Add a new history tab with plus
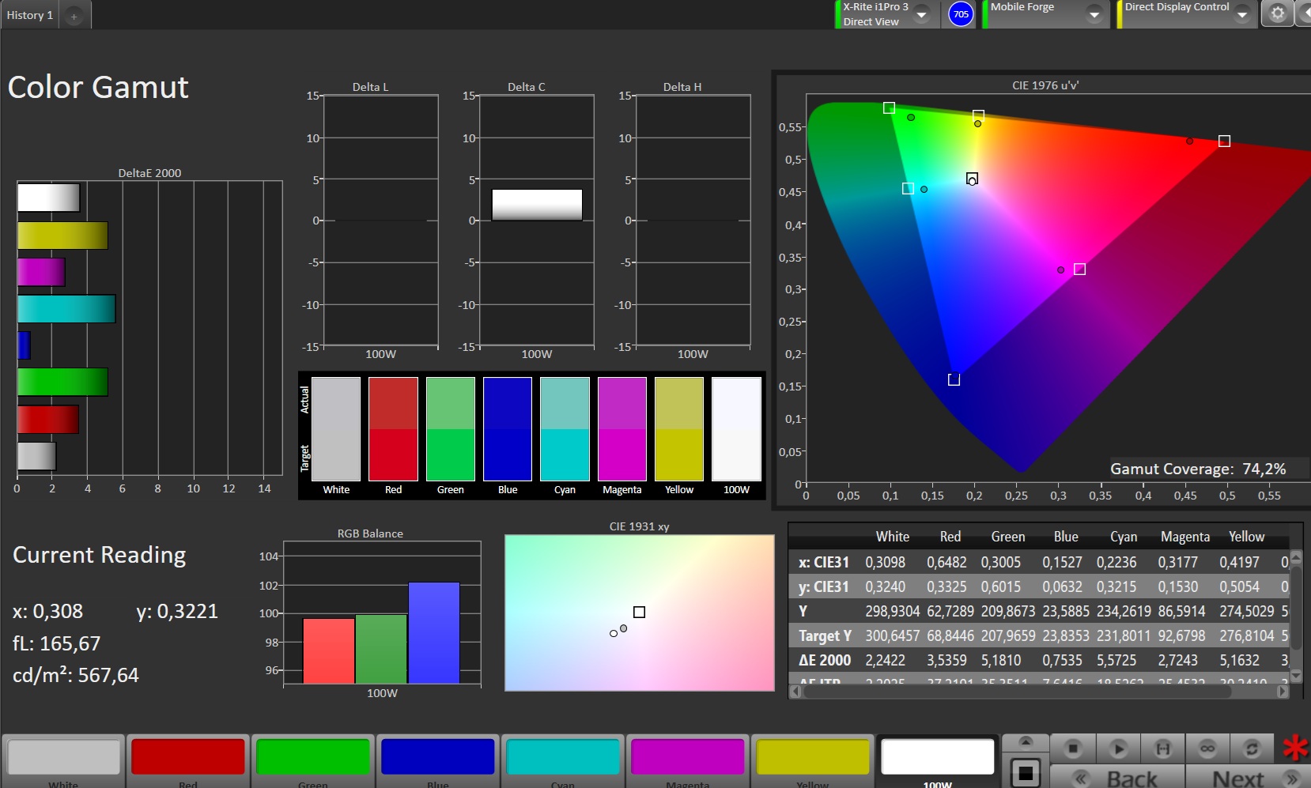The height and width of the screenshot is (788, 1311). tap(74, 16)
